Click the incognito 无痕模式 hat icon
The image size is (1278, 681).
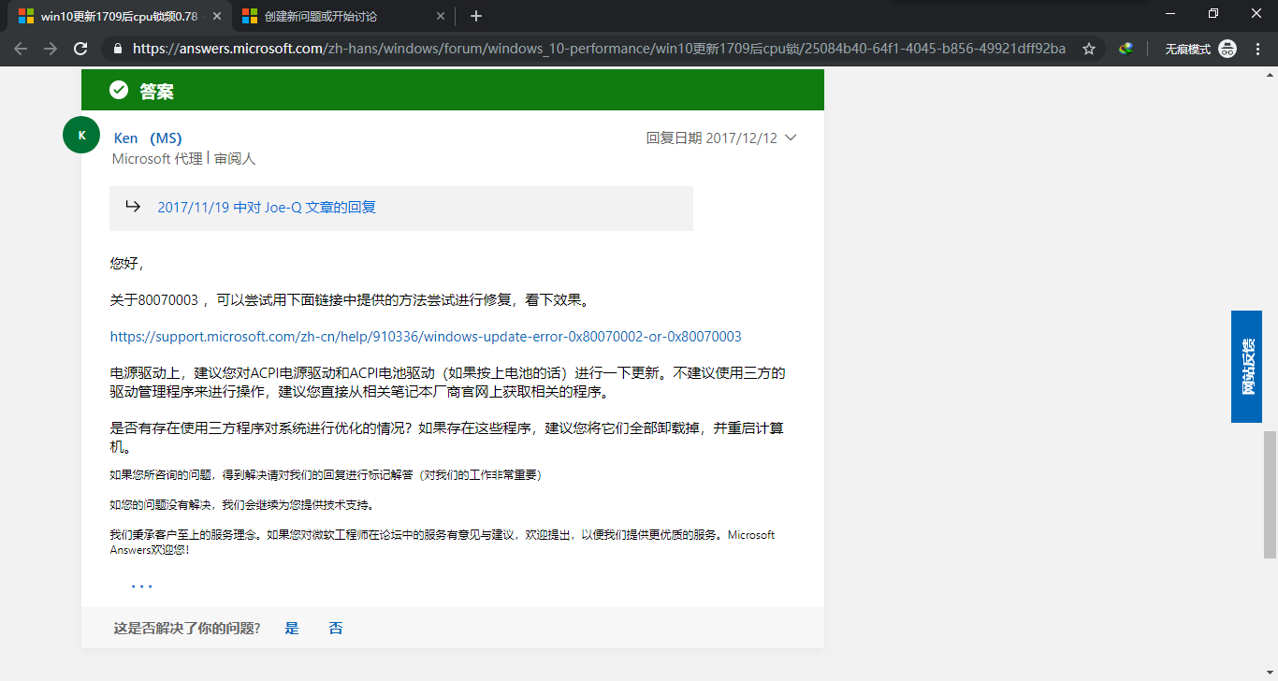coord(1227,49)
